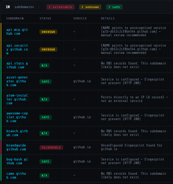Open the brandguide.github.com subdomain link
This screenshot has height=184, width=173.
pos(17,147)
